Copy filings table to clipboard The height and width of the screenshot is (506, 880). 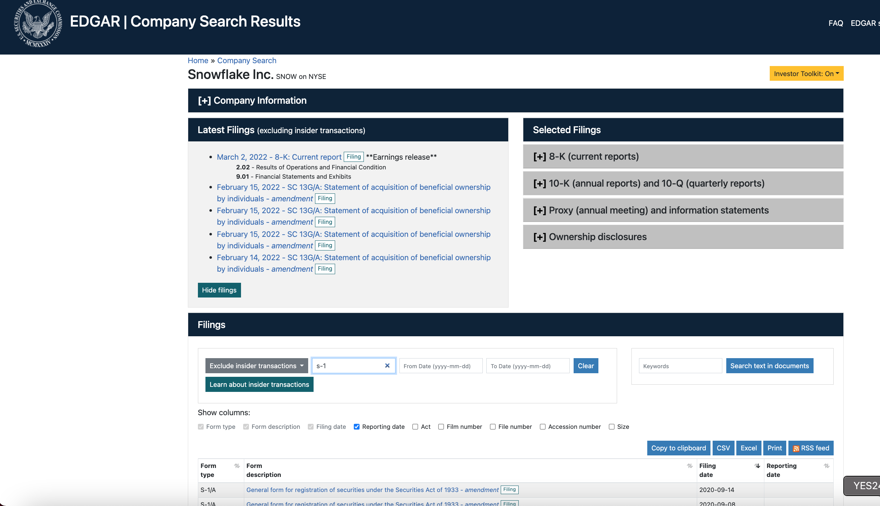click(678, 448)
